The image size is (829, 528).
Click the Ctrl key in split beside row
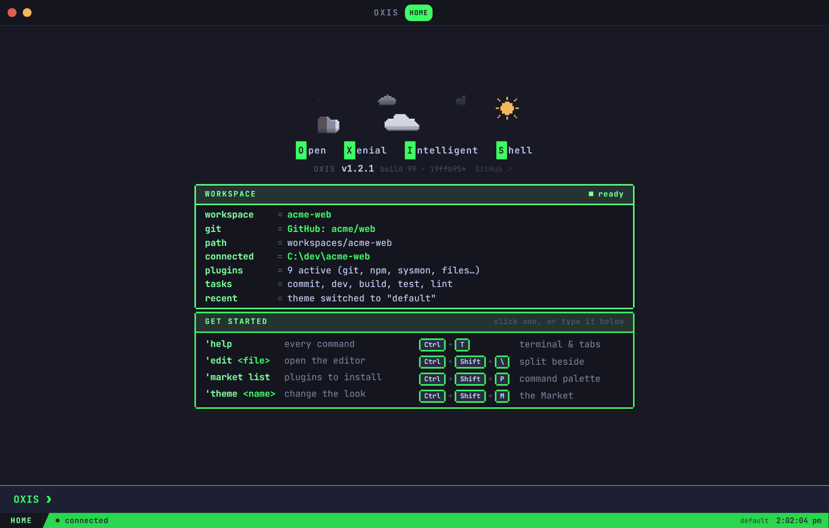[x=432, y=362]
